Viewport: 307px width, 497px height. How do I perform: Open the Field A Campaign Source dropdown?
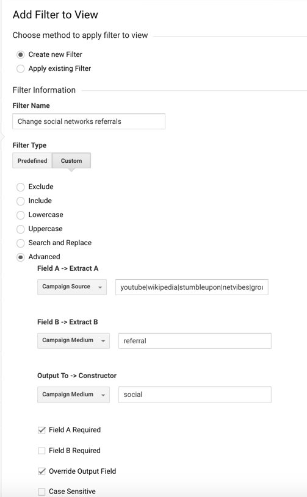(72, 287)
